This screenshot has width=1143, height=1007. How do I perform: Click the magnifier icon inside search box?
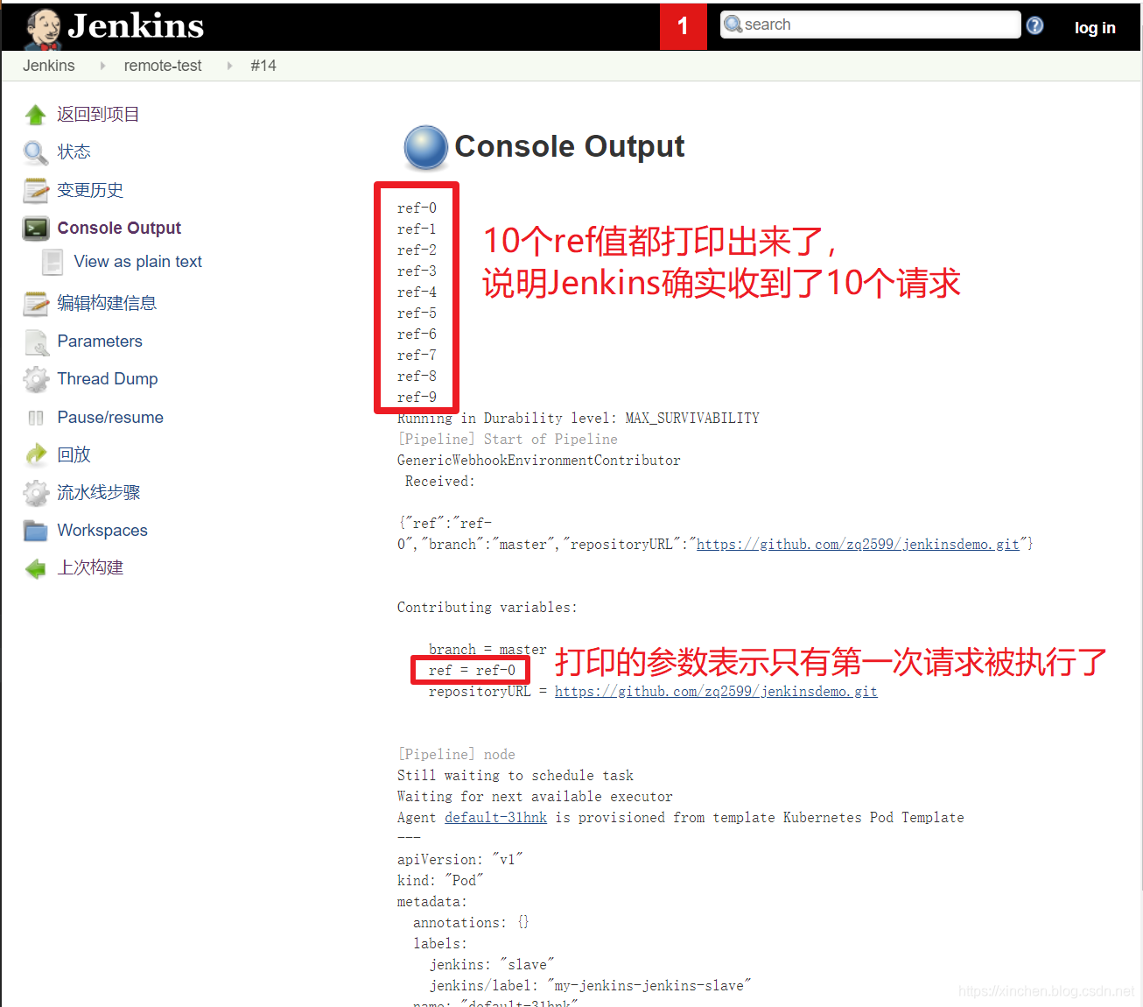pos(733,25)
